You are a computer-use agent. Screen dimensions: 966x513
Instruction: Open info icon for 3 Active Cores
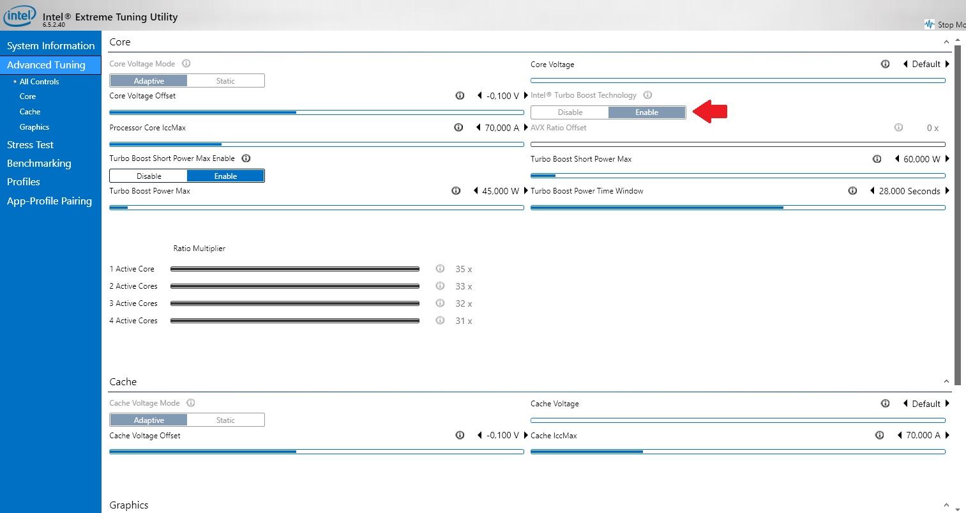[x=440, y=303]
